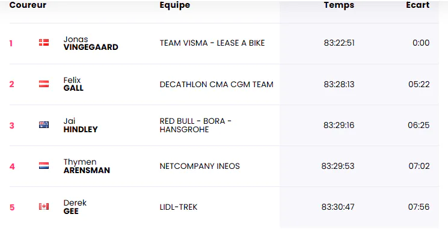This screenshot has height=229, width=448.
Task: Select RED BULL - BORA - HANSGROHE team
Action: [195, 125]
